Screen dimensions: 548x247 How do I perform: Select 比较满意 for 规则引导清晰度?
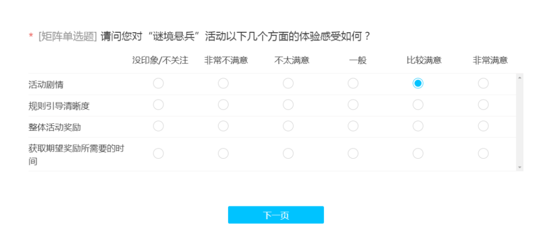click(418, 105)
